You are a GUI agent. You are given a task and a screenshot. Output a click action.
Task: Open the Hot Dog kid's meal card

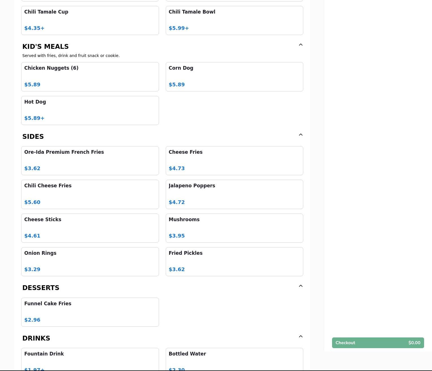coord(90,110)
